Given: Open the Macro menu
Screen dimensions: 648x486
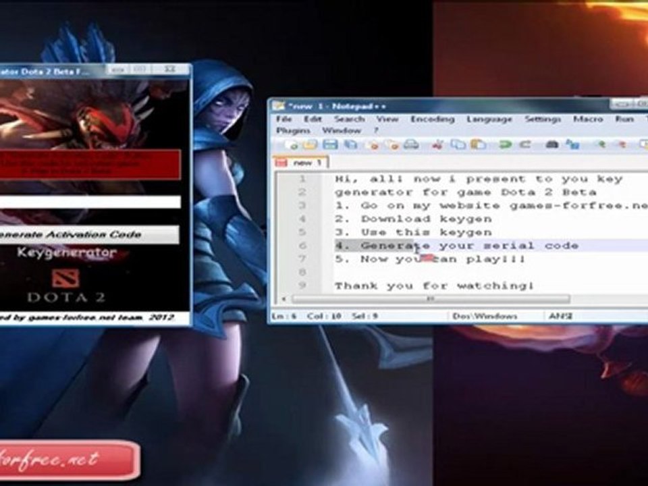Looking at the screenshot, I should coord(588,119).
